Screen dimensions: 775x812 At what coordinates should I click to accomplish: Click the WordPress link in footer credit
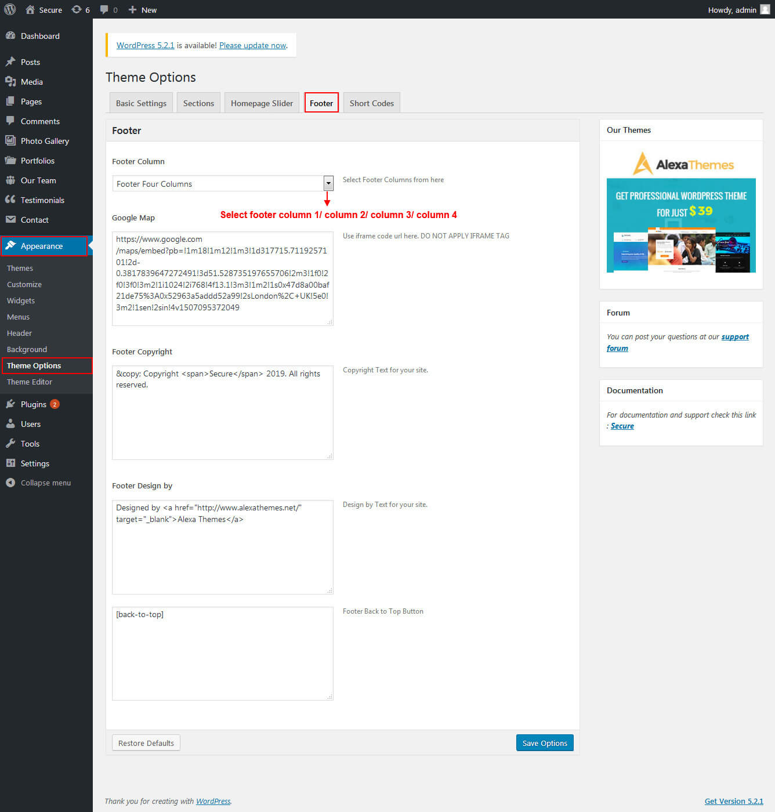point(213,801)
